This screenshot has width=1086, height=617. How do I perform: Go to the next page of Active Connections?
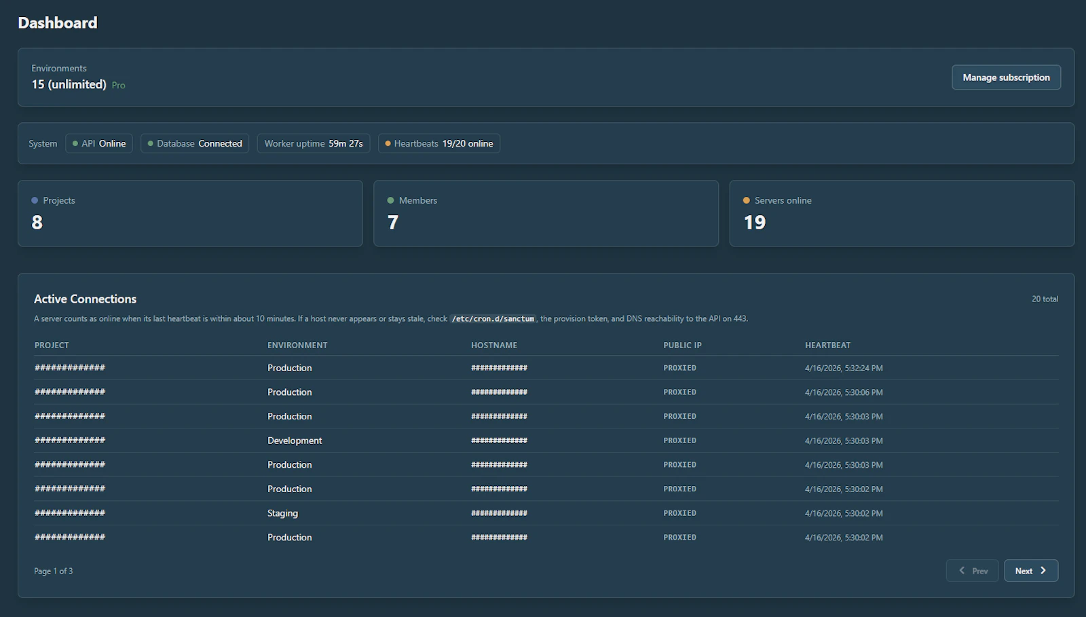point(1030,570)
